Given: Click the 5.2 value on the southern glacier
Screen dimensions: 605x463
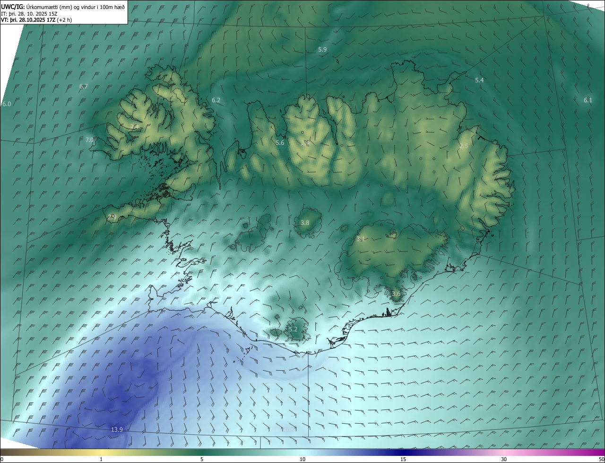Looking at the screenshot, I should coord(293,329).
